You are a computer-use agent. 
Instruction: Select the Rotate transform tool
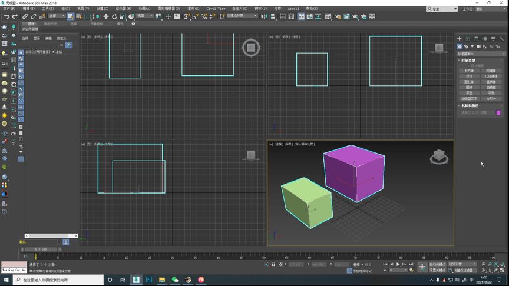pos(114,16)
